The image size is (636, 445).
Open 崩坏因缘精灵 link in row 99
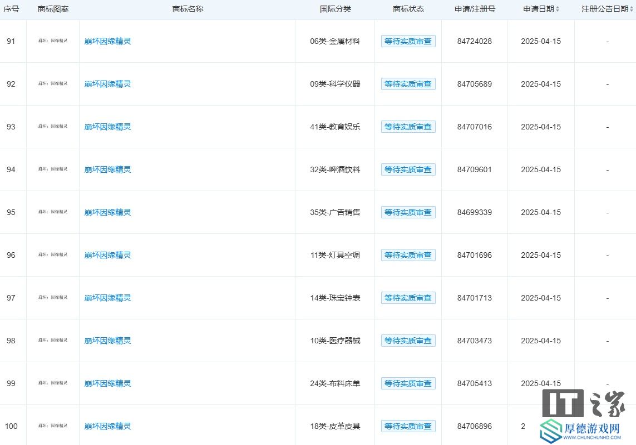click(x=107, y=383)
